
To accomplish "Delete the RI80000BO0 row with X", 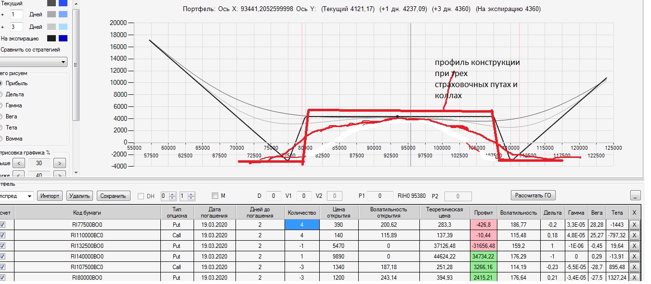I will pos(634,277).
